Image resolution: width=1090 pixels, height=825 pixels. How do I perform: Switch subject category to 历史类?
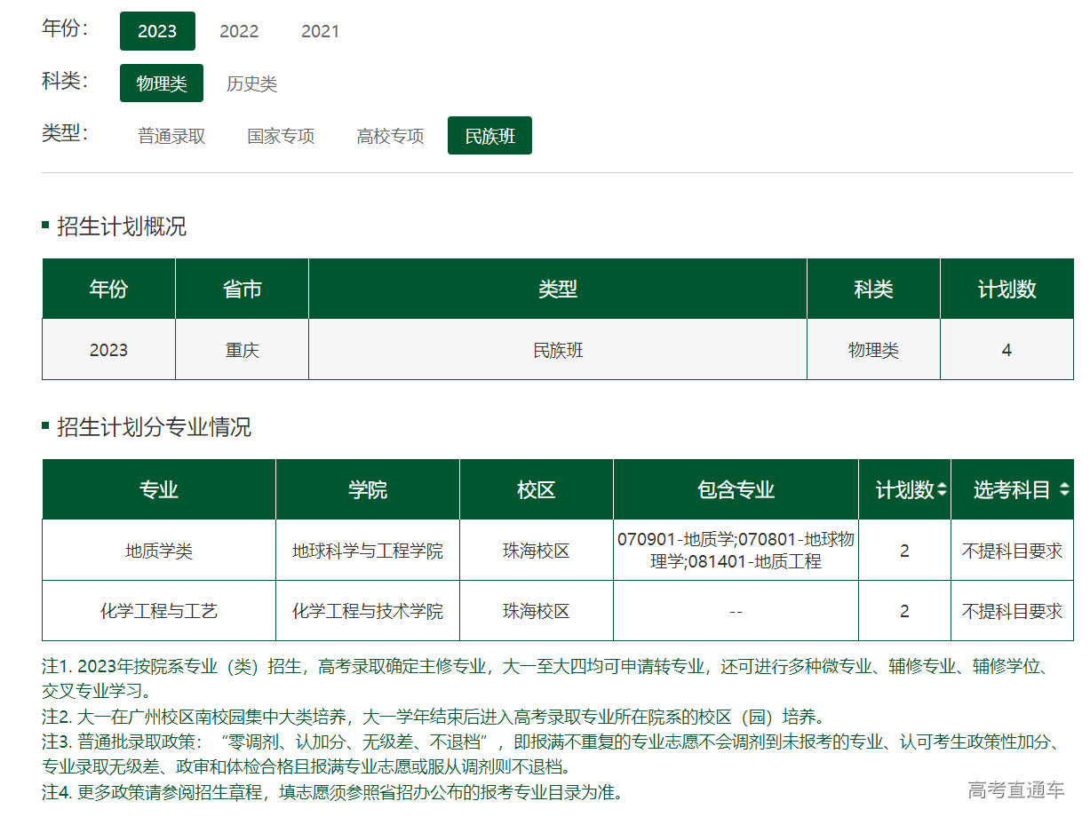pyautogui.click(x=251, y=83)
